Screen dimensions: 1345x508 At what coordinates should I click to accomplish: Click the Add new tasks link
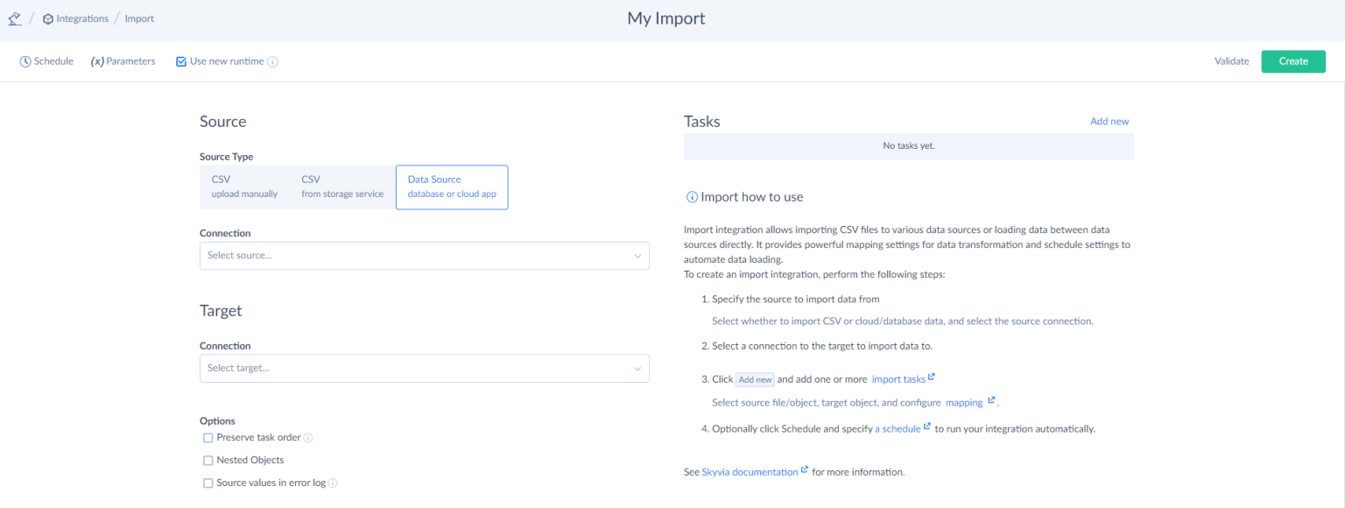(x=1109, y=122)
